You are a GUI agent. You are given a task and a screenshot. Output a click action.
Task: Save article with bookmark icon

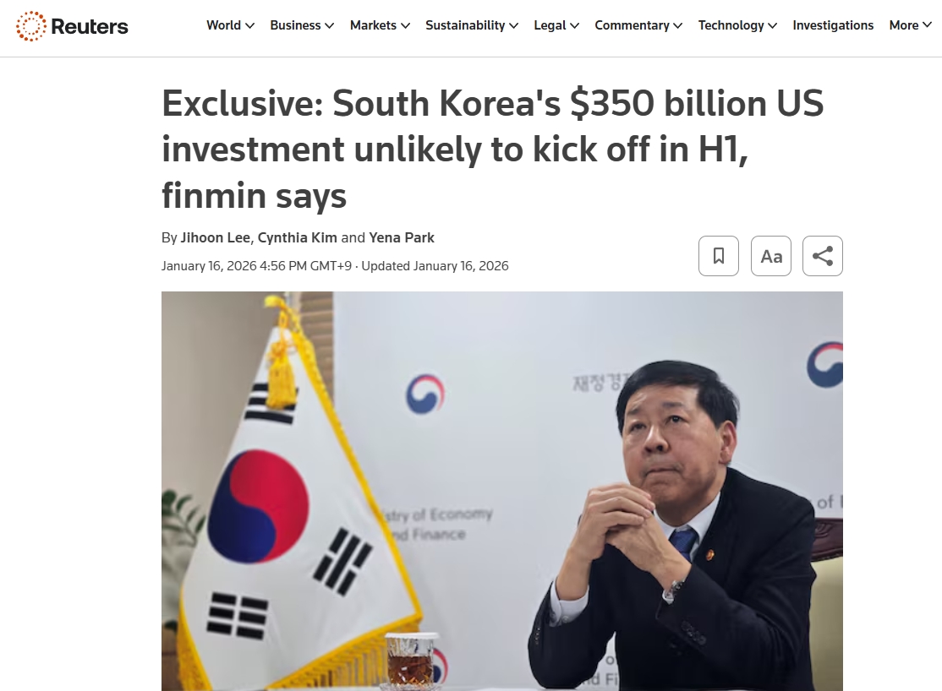pos(719,256)
